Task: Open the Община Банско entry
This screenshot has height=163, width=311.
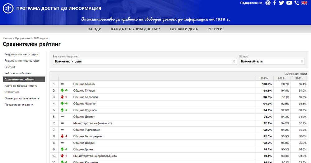Action: click(x=84, y=84)
